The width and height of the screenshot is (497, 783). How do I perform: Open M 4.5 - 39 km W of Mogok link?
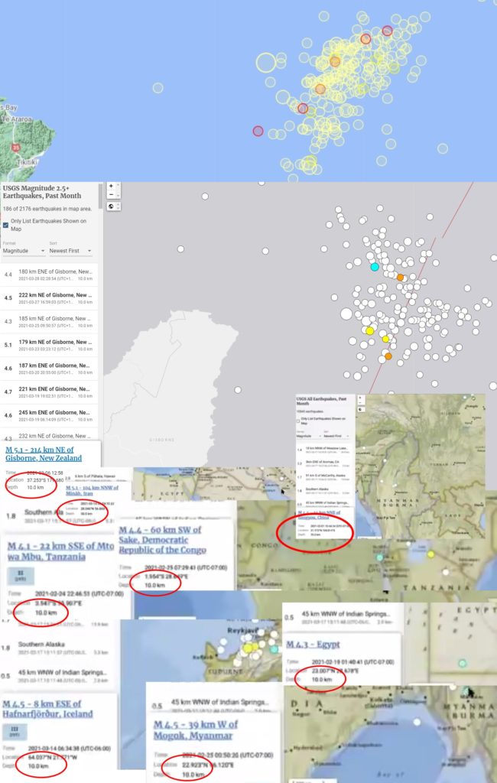pyautogui.click(x=195, y=729)
